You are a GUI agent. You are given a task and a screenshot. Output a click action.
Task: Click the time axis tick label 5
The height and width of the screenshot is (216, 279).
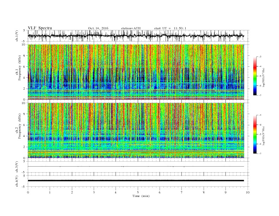click(x=138, y=192)
